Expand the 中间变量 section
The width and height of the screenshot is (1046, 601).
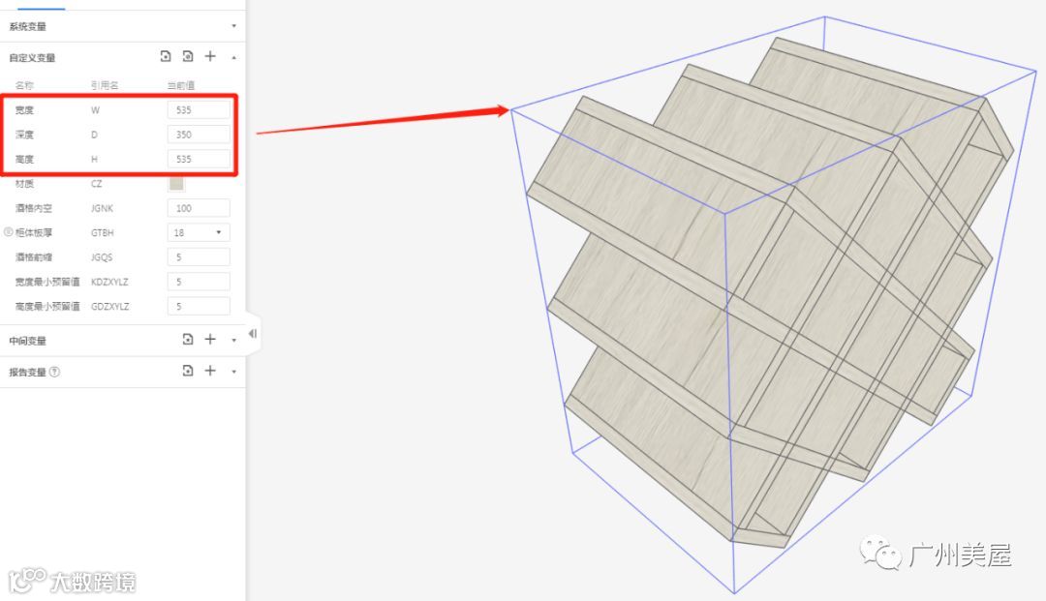[x=233, y=341]
